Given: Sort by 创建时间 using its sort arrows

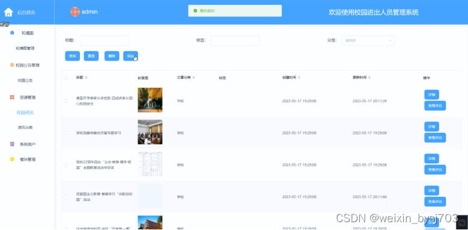Looking at the screenshot, I should pos(299,77).
